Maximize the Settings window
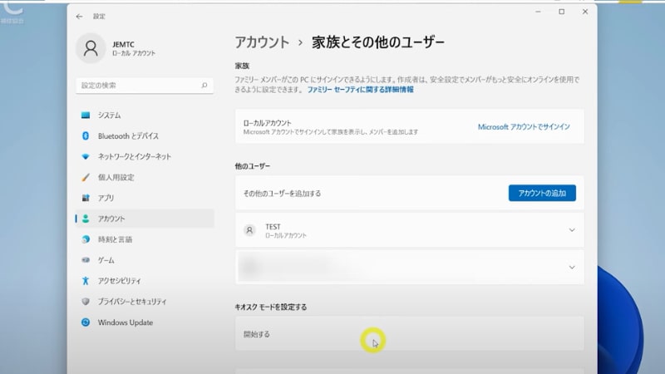 pos(562,12)
